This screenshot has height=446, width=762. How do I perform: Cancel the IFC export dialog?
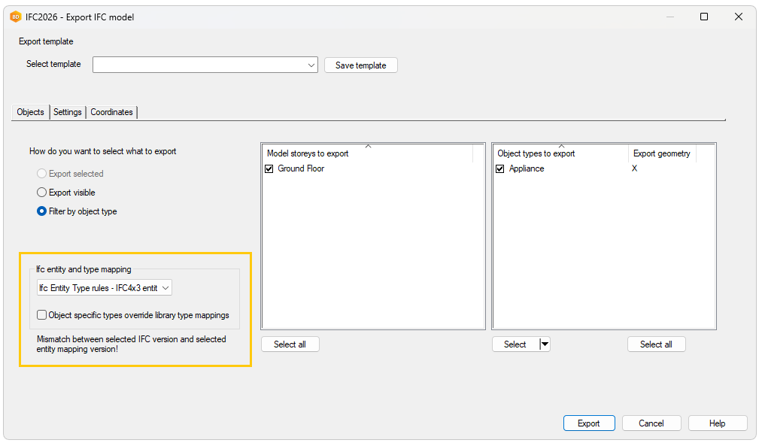(651, 423)
